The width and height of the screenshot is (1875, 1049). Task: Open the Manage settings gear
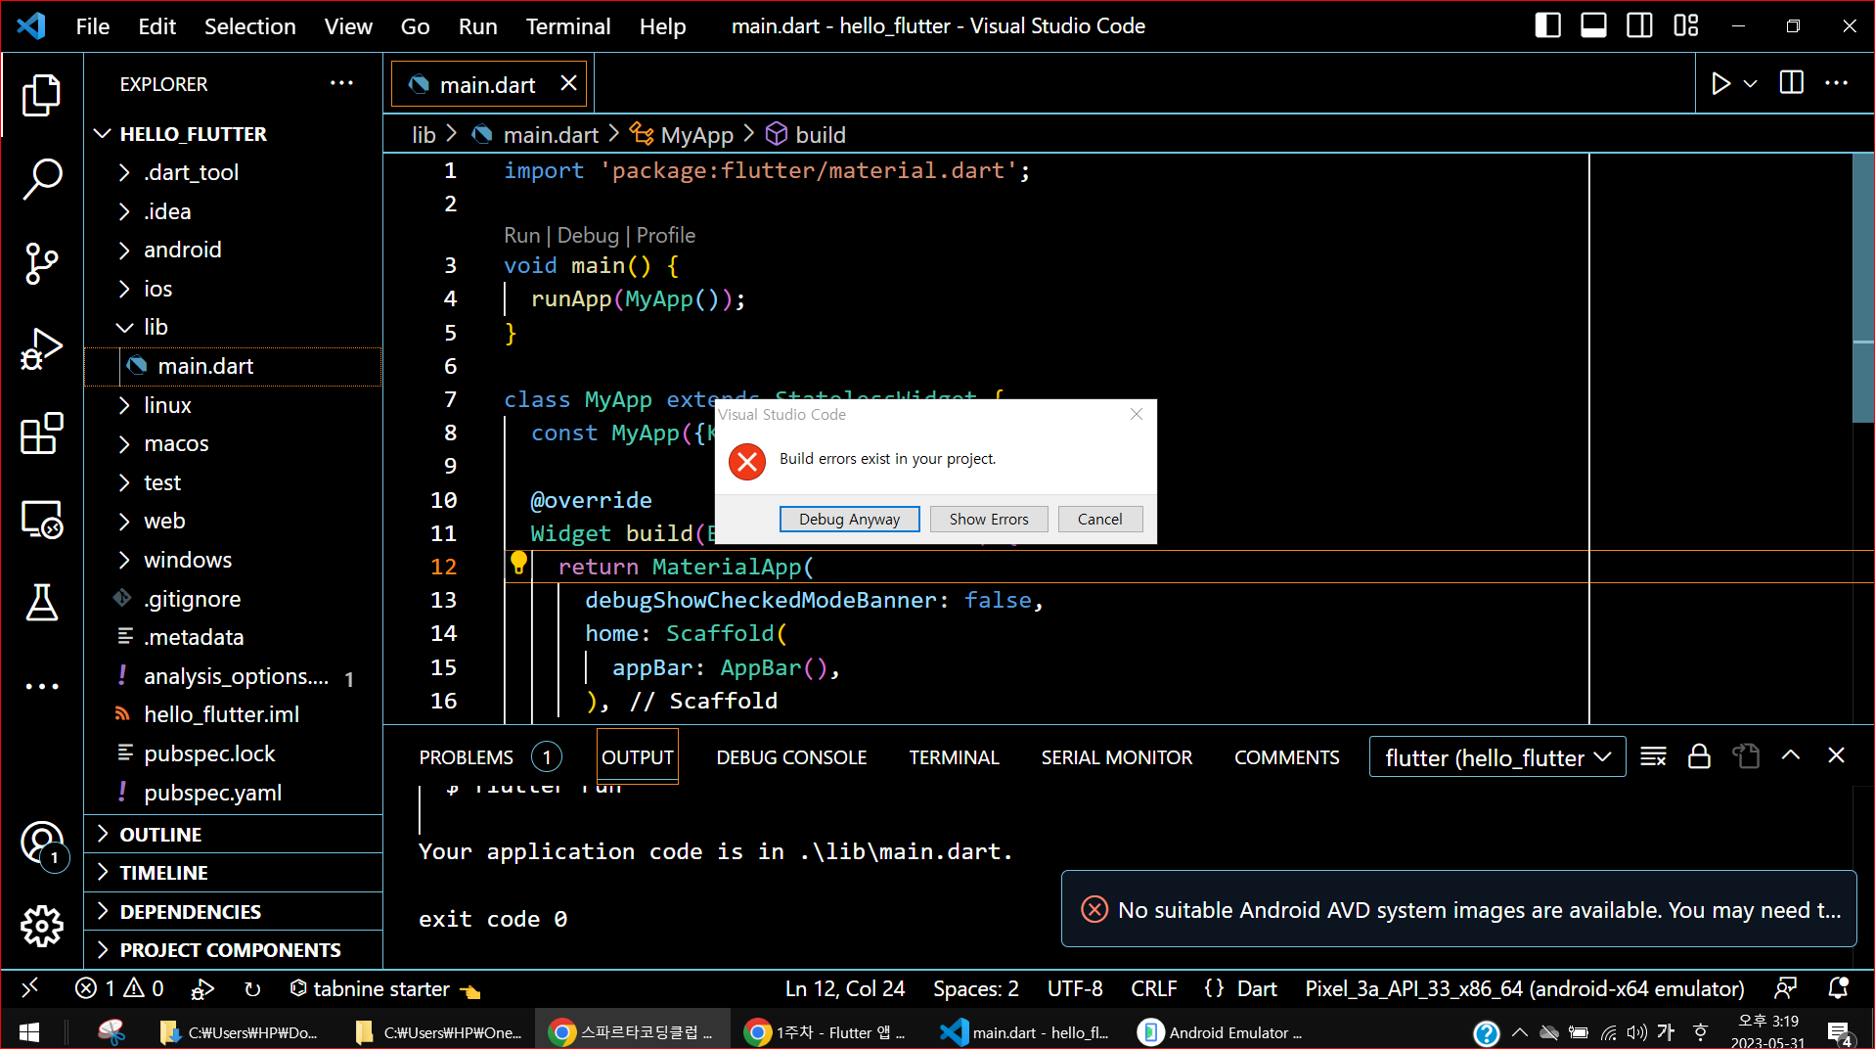coord(41,926)
